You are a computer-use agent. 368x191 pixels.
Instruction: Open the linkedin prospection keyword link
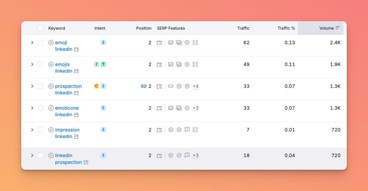[68, 159]
